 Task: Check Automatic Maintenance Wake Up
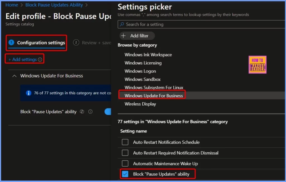125,164
